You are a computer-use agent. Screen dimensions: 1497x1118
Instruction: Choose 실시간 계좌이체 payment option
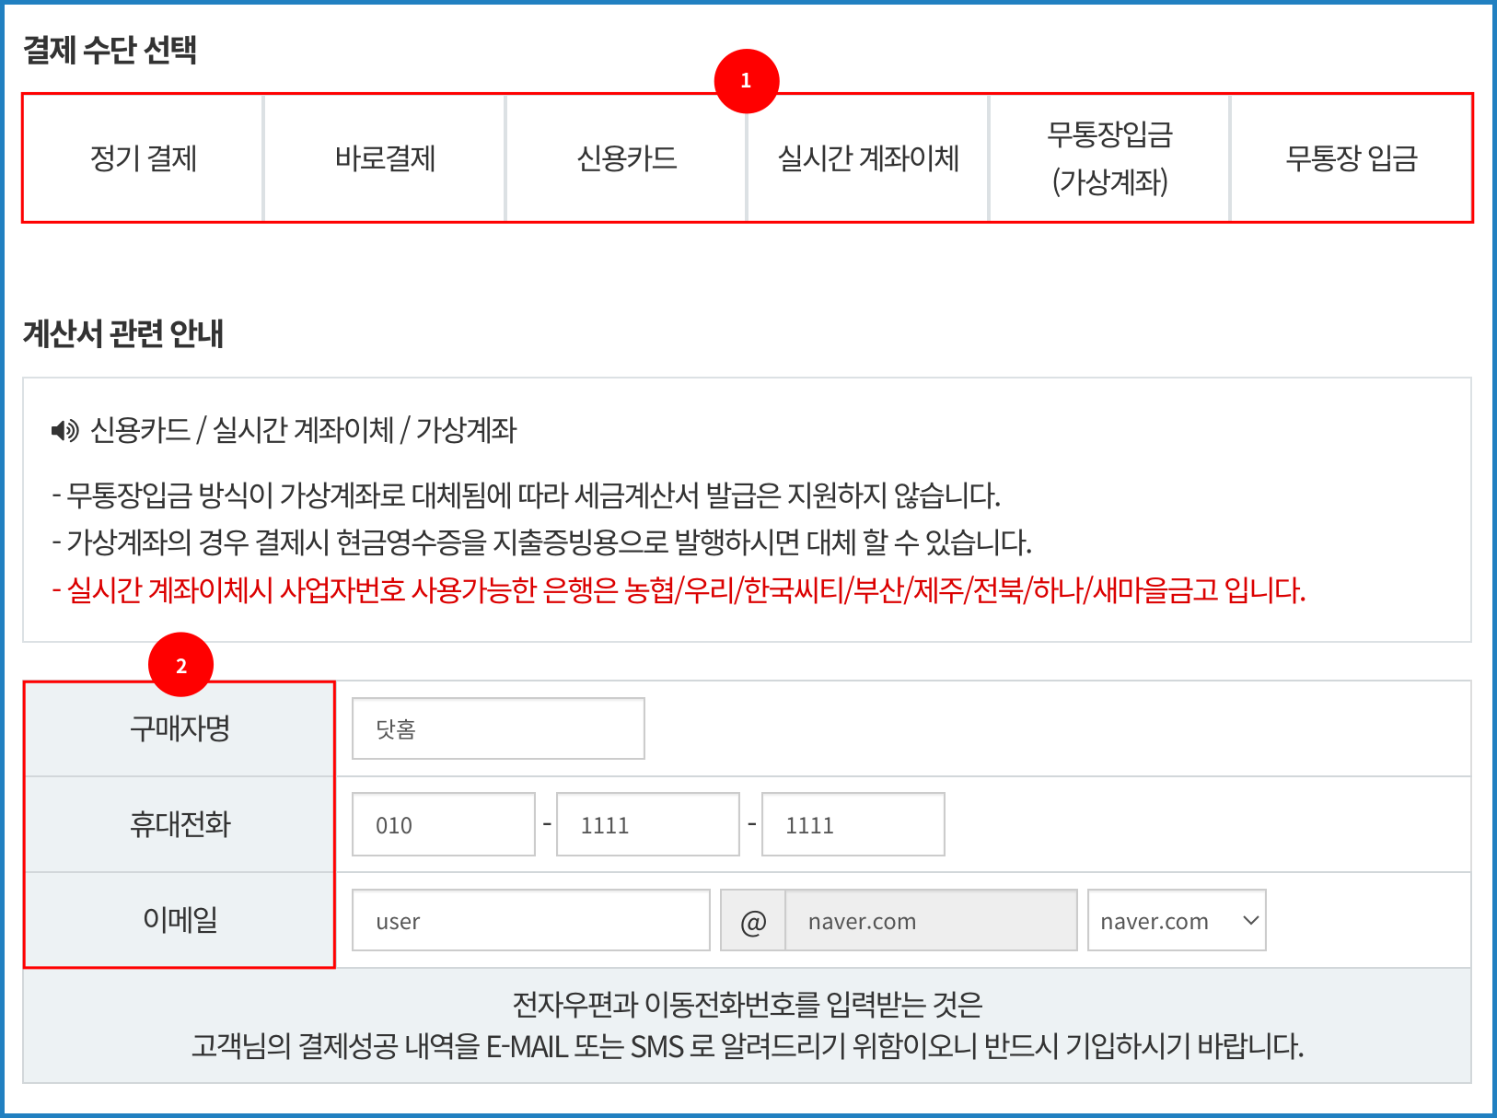coord(868,158)
